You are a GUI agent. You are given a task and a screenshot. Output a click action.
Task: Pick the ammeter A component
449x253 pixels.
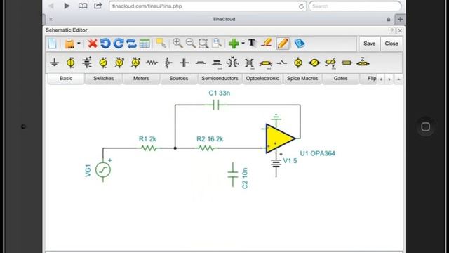click(135, 63)
